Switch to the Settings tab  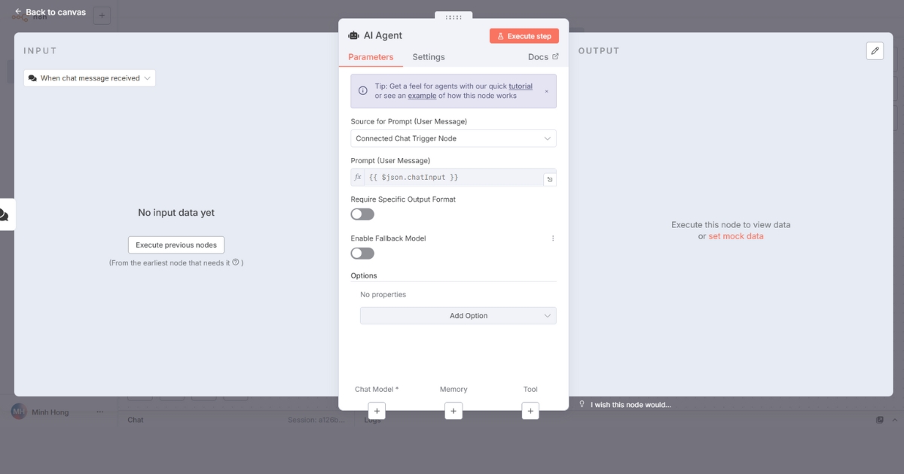[429, 57]
